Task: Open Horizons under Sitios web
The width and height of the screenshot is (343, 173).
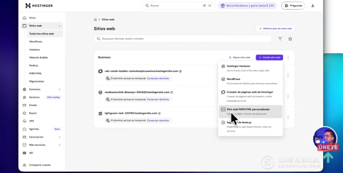Action: coord(35,50)
